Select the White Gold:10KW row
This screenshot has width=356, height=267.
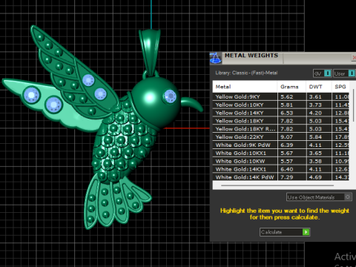tap(281, 161)
